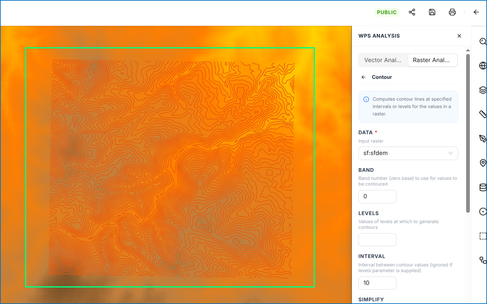Activate the dashed rectangle selection tool
Screen dimensions: 487x304
coord(483,236)
